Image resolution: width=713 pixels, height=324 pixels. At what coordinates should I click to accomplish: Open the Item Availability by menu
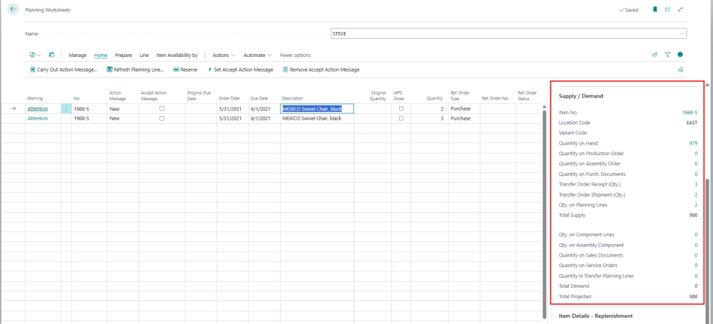point(177,55)
